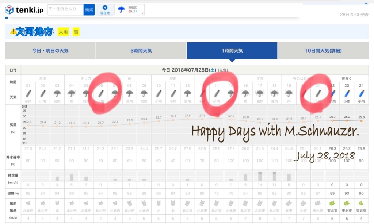The image size is (374, 224).
Task: Remove the 新宿区 shortcut with its x
Action: [142, 13]
